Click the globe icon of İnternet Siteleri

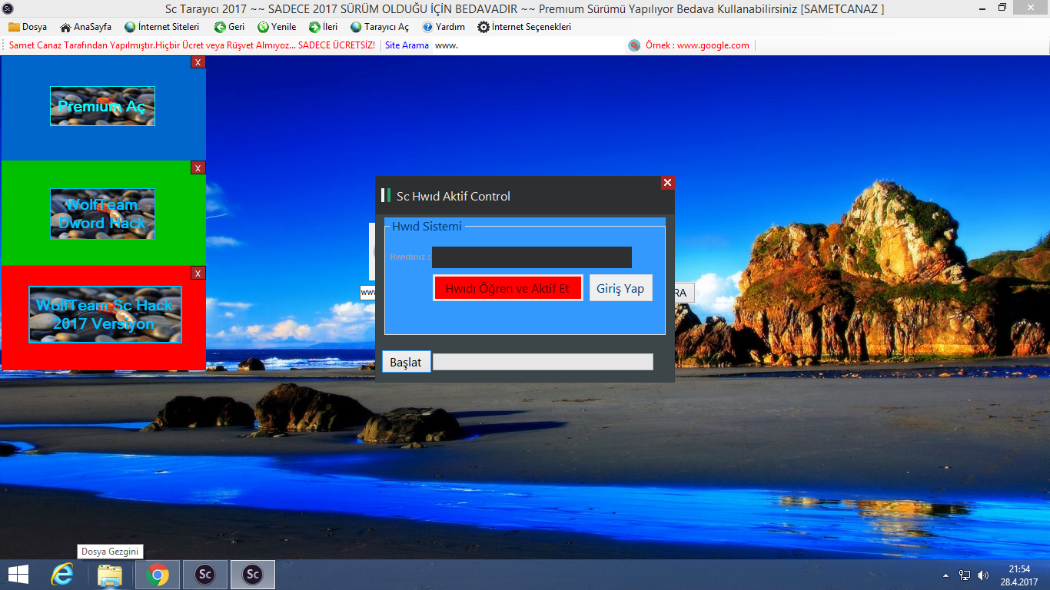[130, 27]
